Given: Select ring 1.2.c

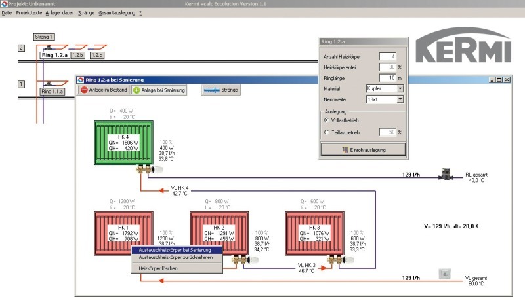Looking at the screenshot, I should click(x=97, y=55).
